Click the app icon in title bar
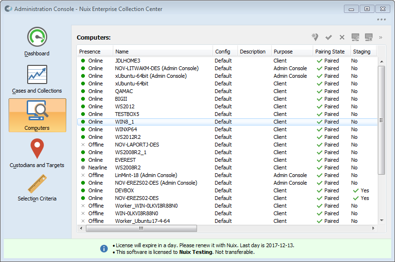The width and height of the screenshot is (395, 262). point(8,9)
